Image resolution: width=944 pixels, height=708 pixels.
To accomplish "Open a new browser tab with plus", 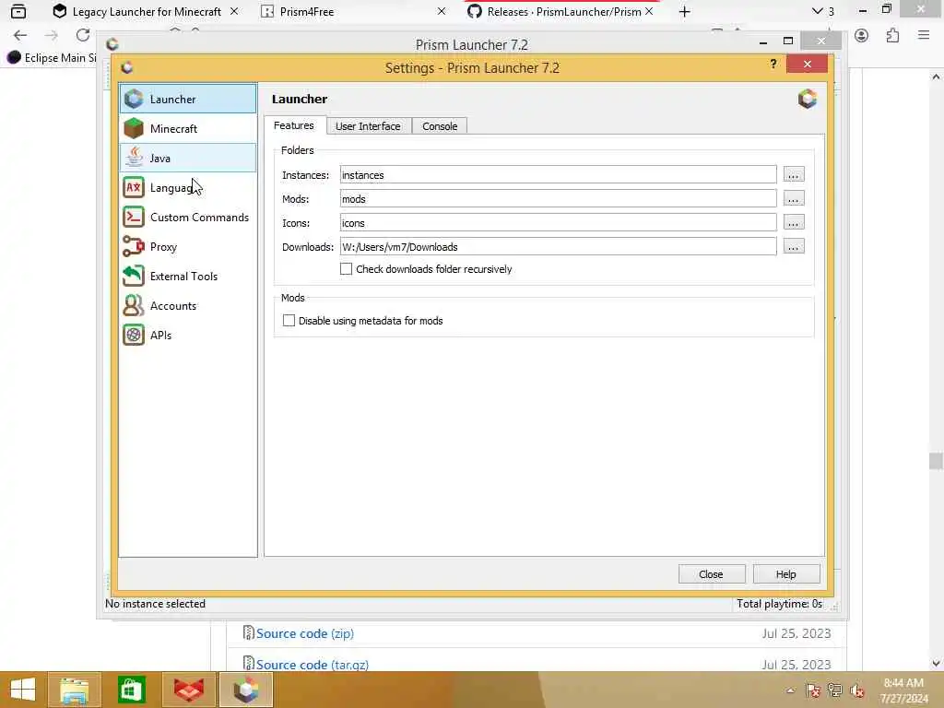I will [685, 11].
